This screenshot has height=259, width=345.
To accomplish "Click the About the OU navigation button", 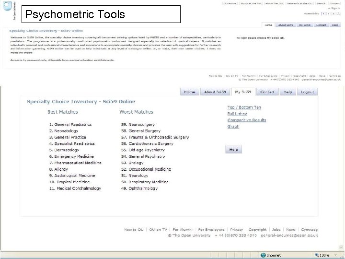I will tap(274, 3).
